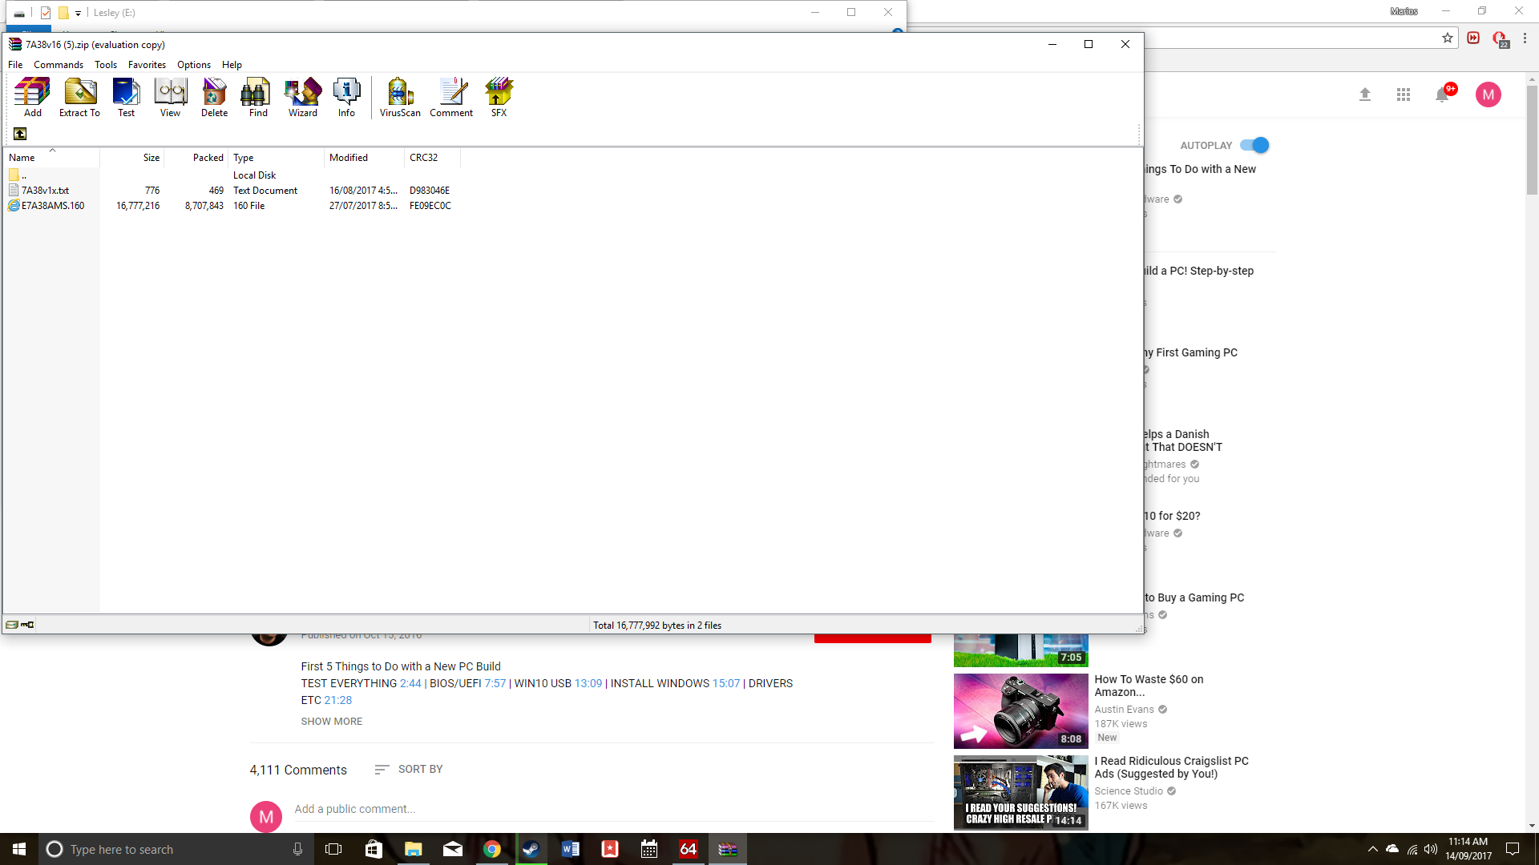This screenshot has height=865, width=1539.
Task: Run VirusScan from the WinRAR toolbar
Action: point(399,96)
